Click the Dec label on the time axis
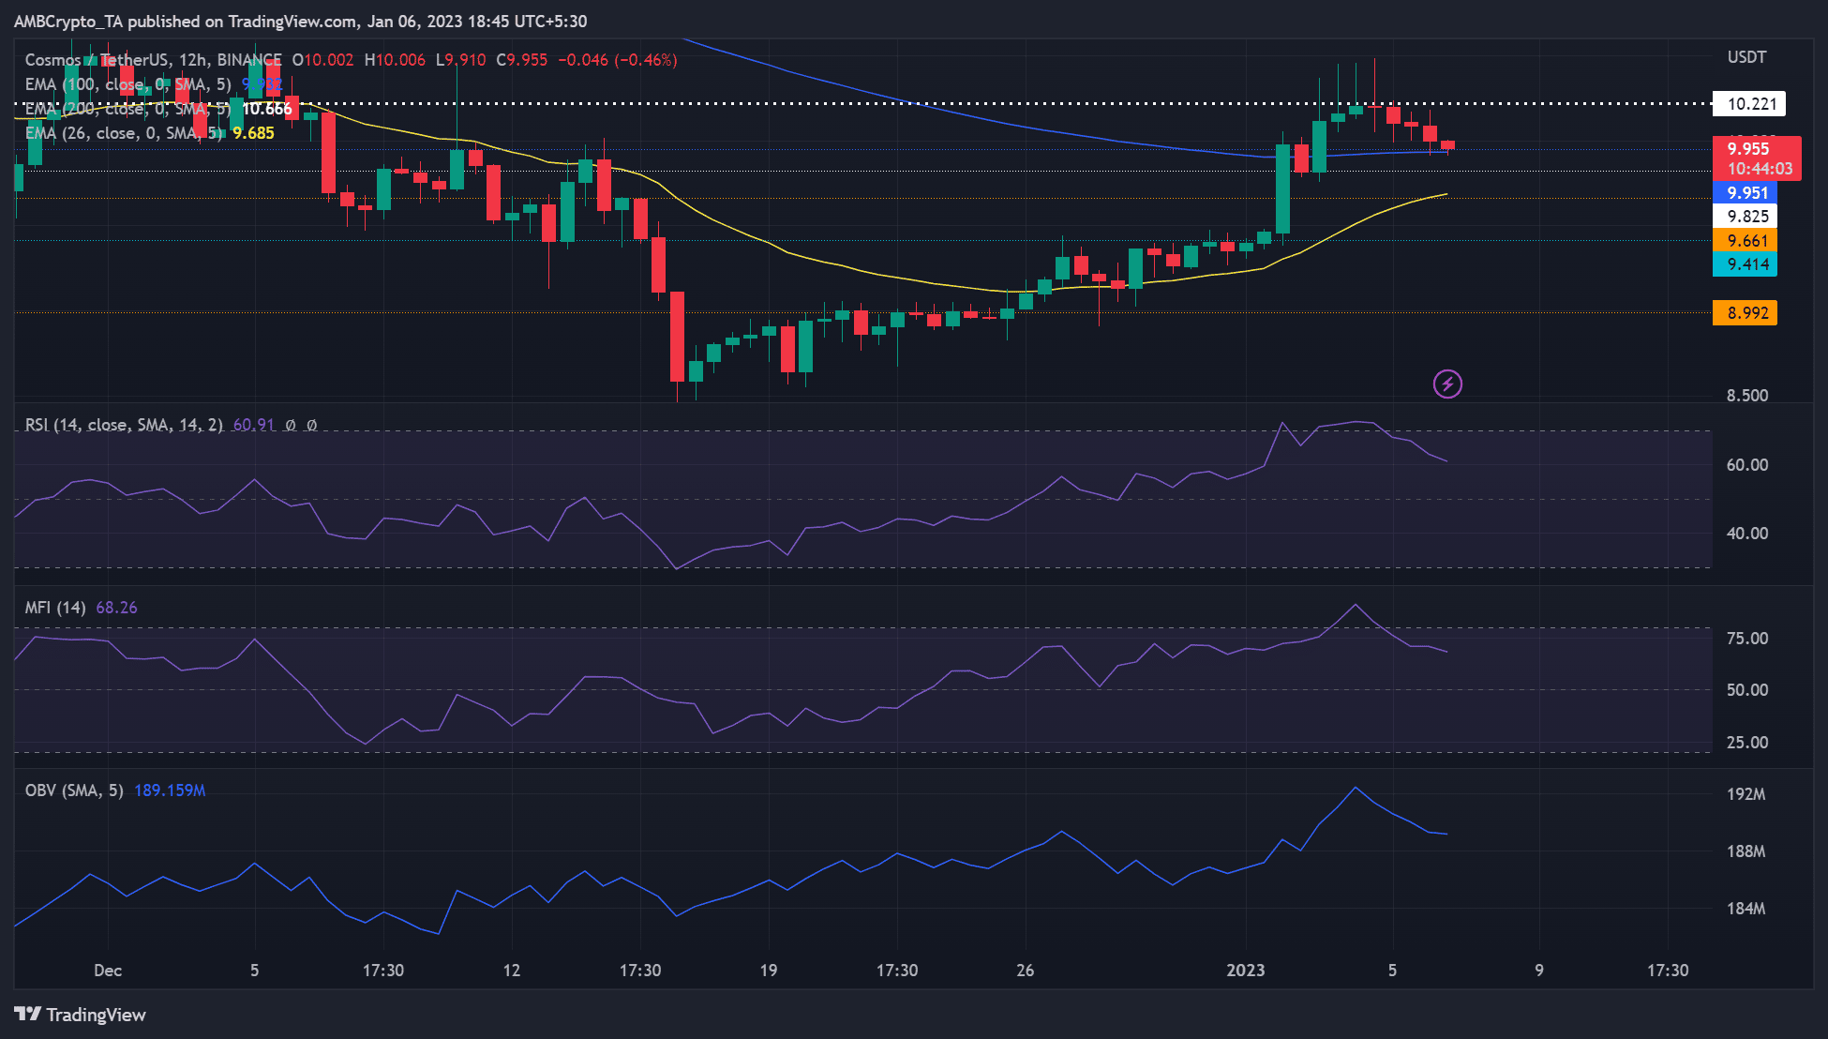1828x1039 pixels. coord(108,971)
